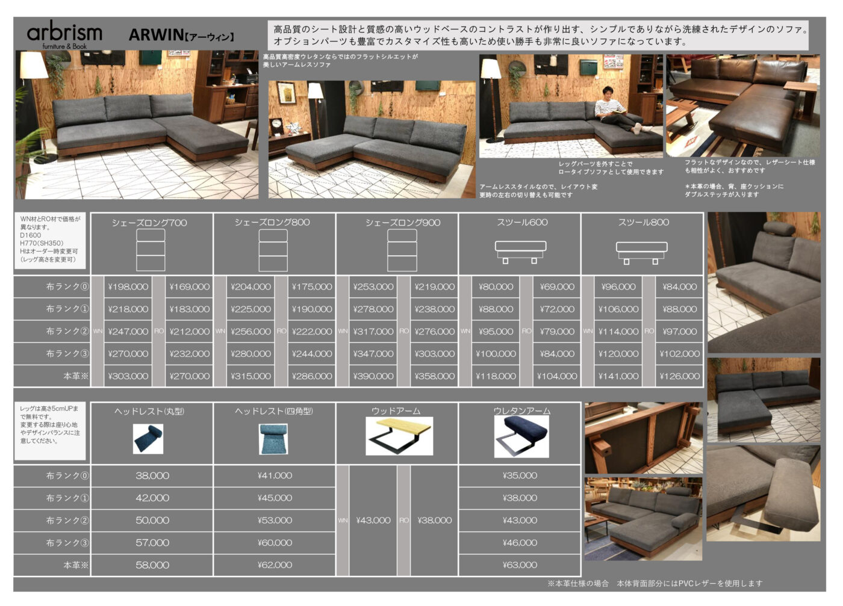Open the brown leather sofa photo

(x=742, y=106)
